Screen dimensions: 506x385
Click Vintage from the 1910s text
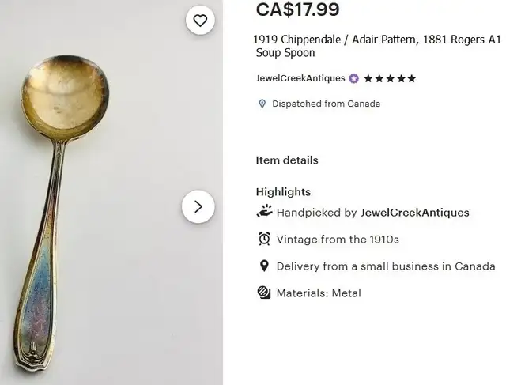tap(338, 240)
